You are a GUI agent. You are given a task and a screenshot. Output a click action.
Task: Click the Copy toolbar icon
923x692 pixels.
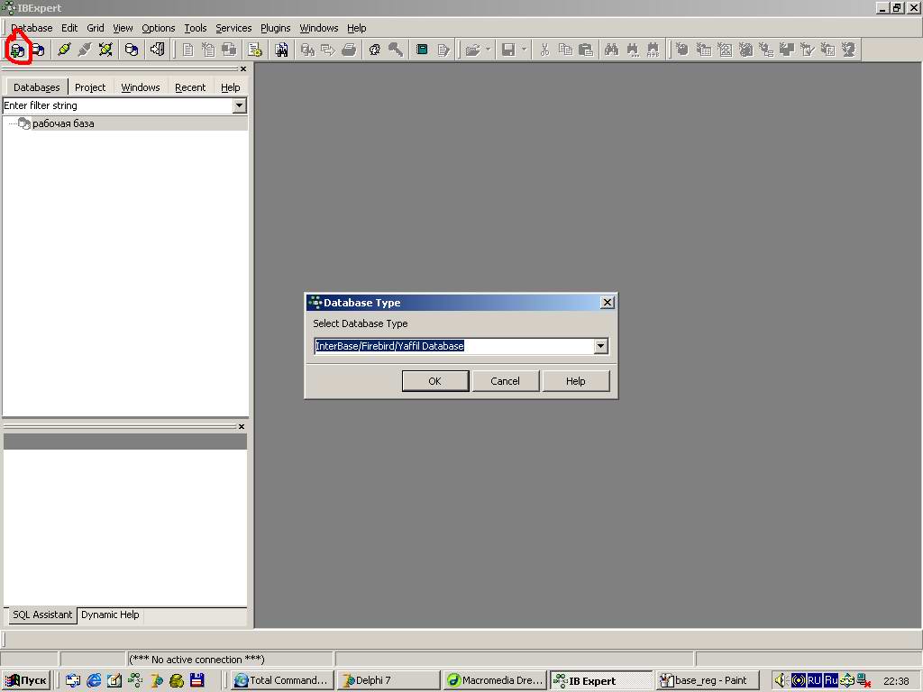pyautogui.click(x=565, y=50)
